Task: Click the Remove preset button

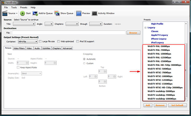Action: click(x=160, y=105)
